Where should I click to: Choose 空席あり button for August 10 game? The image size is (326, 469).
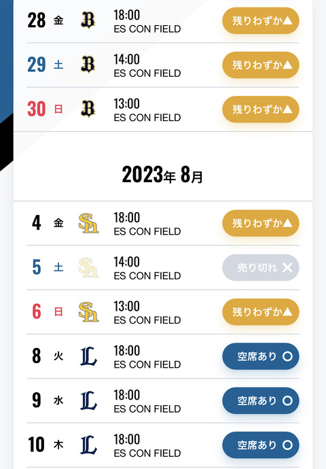pos(261,445)
